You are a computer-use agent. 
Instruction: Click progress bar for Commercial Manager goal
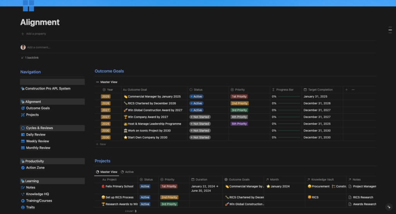pos(288,97)
